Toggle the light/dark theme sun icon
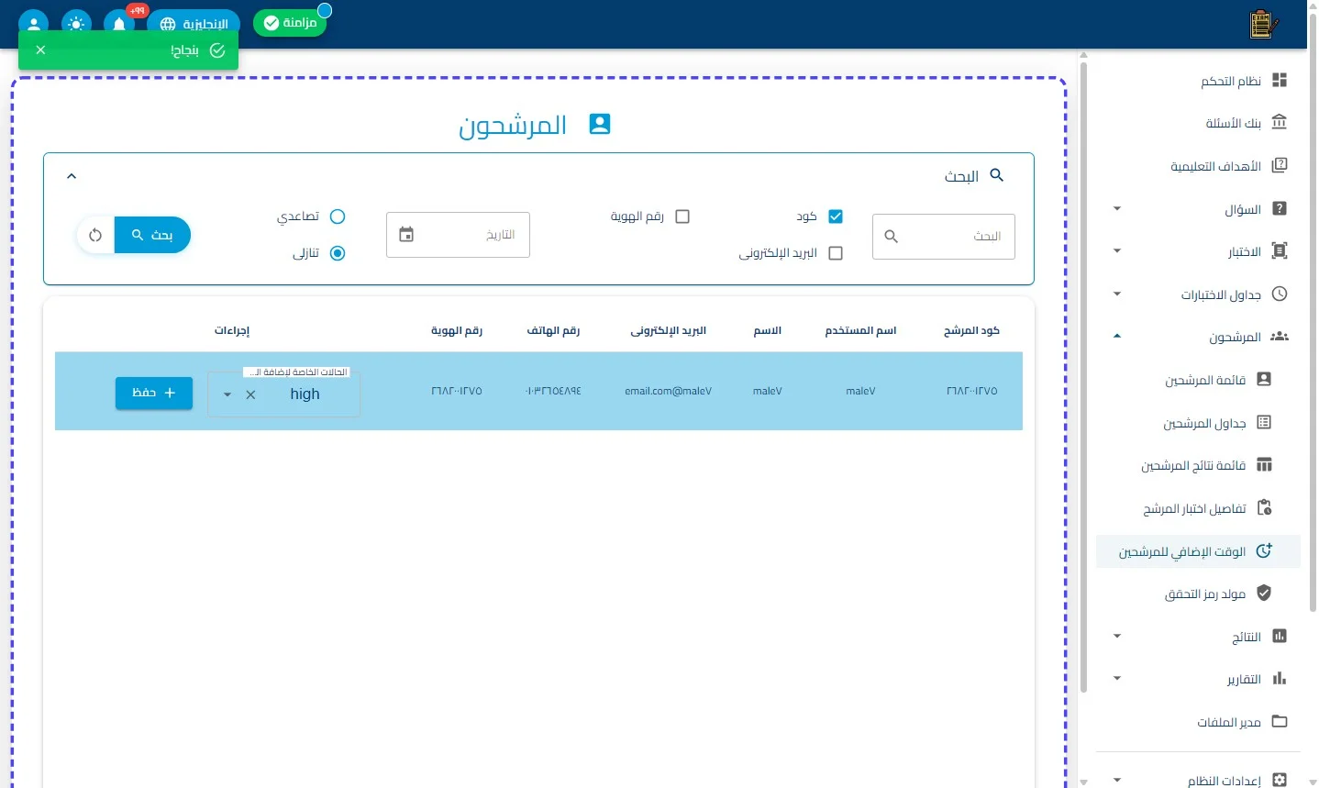The width and height of the screenshot is (1319, 788). (x=76, y=23)
